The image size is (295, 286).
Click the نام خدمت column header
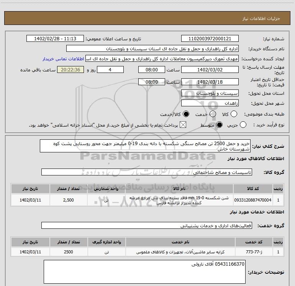pos(180,242)
